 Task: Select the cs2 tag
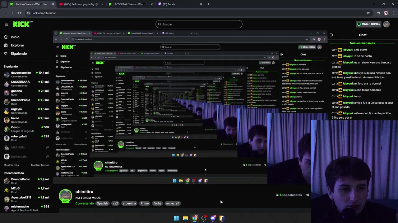[115, 203]
